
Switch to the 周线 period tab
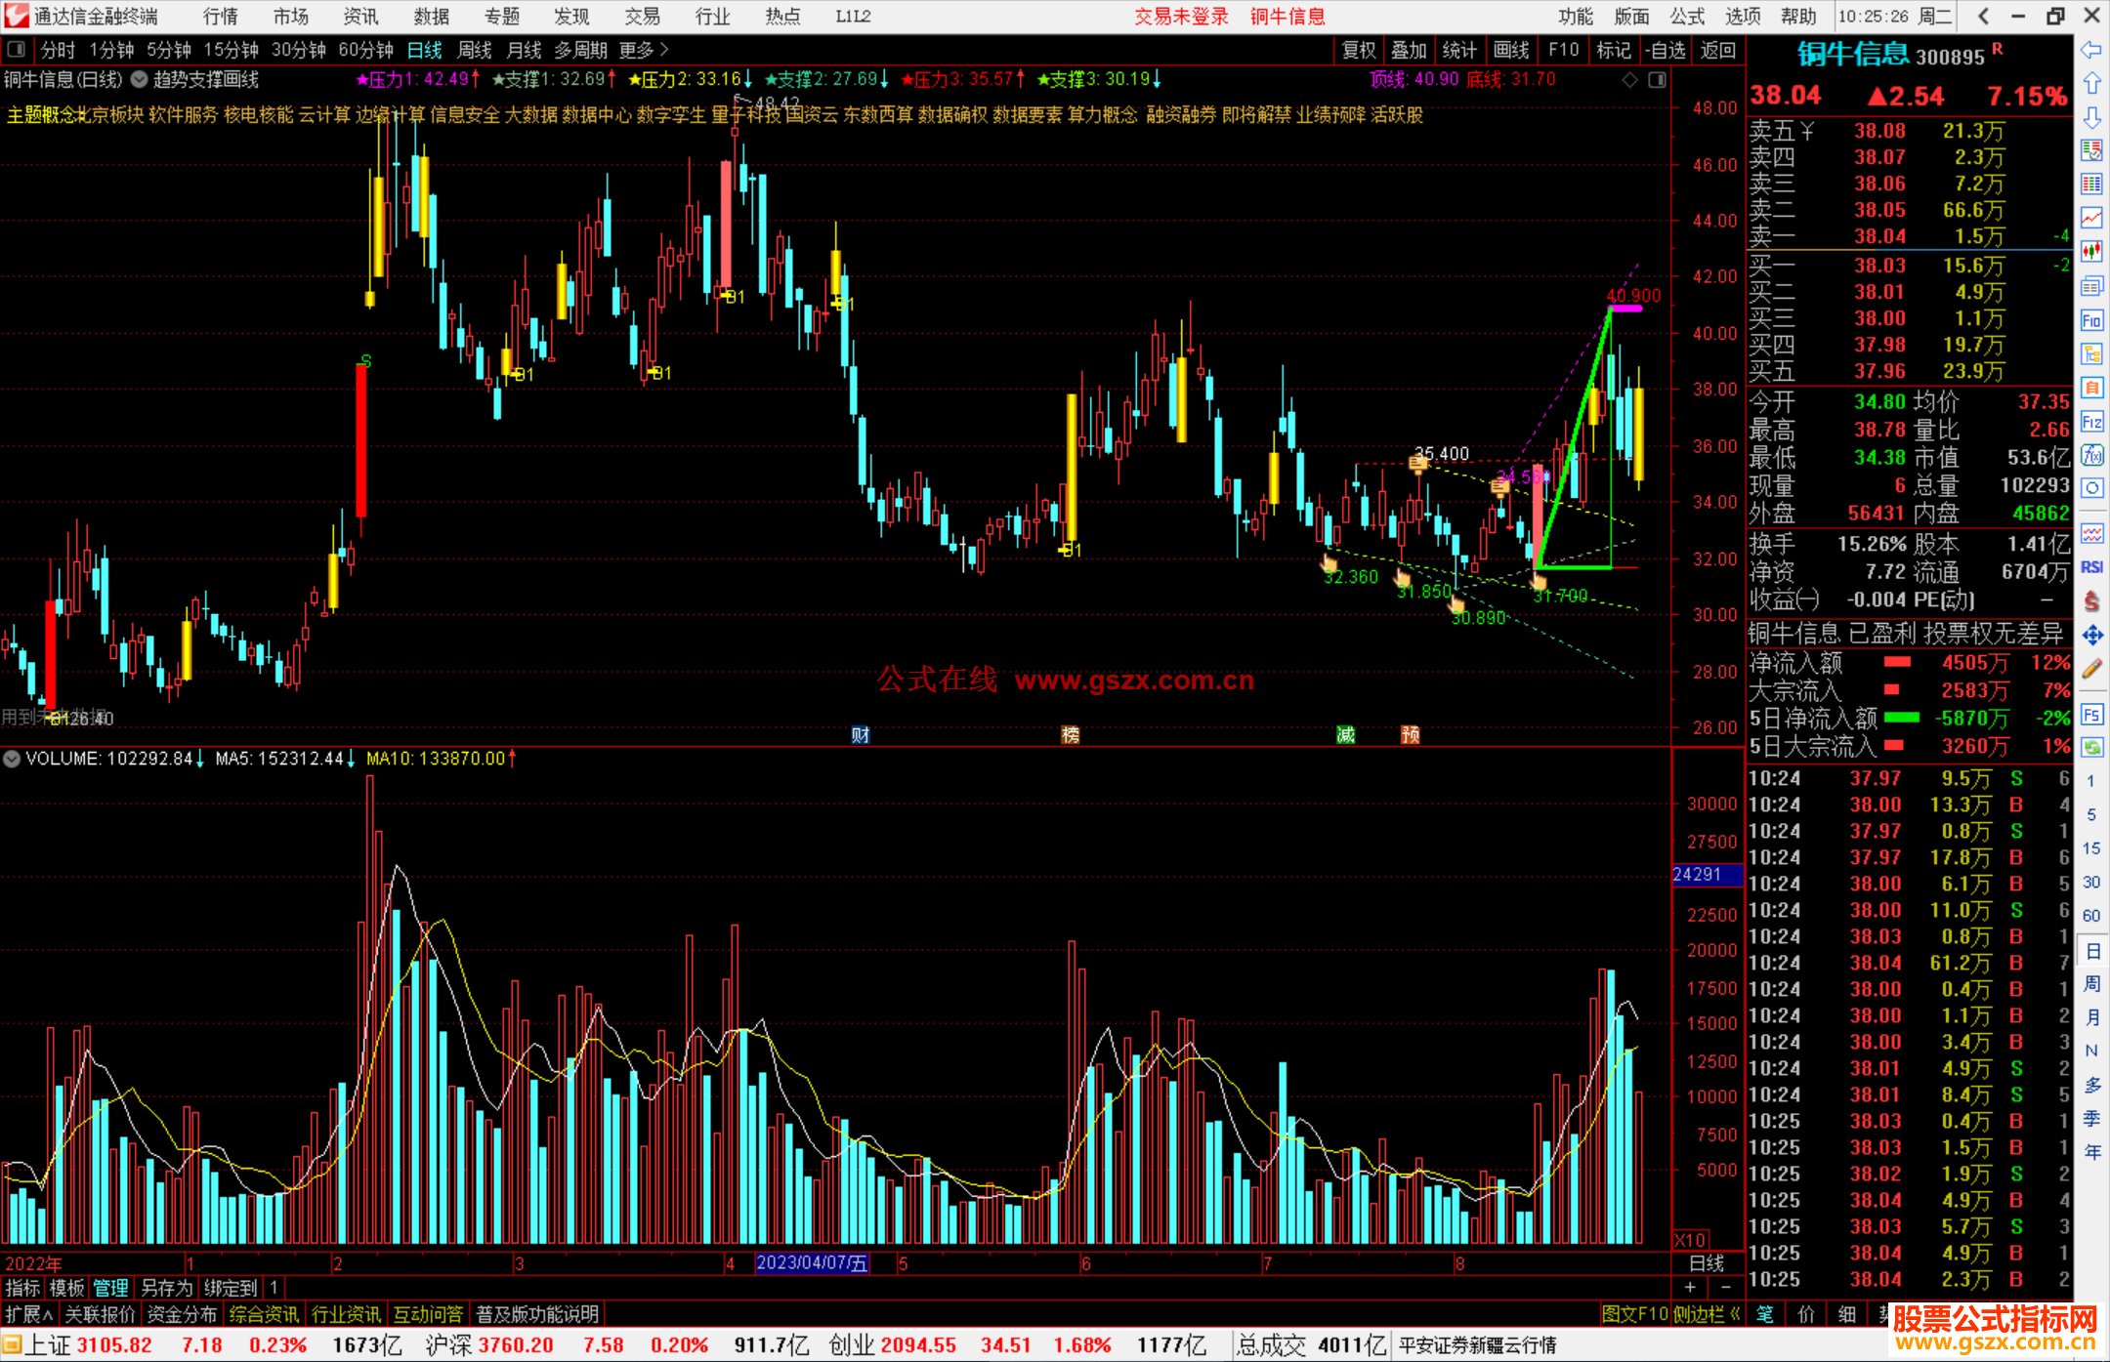(475, 50)
